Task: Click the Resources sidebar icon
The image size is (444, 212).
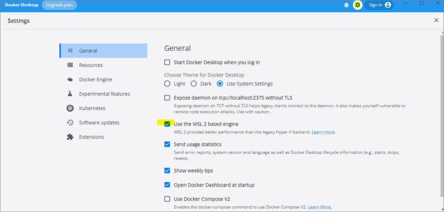Action: (70, 65)
